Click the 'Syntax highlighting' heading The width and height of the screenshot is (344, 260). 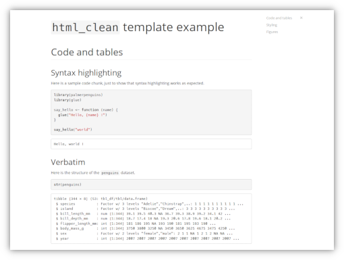coord(86,73)
